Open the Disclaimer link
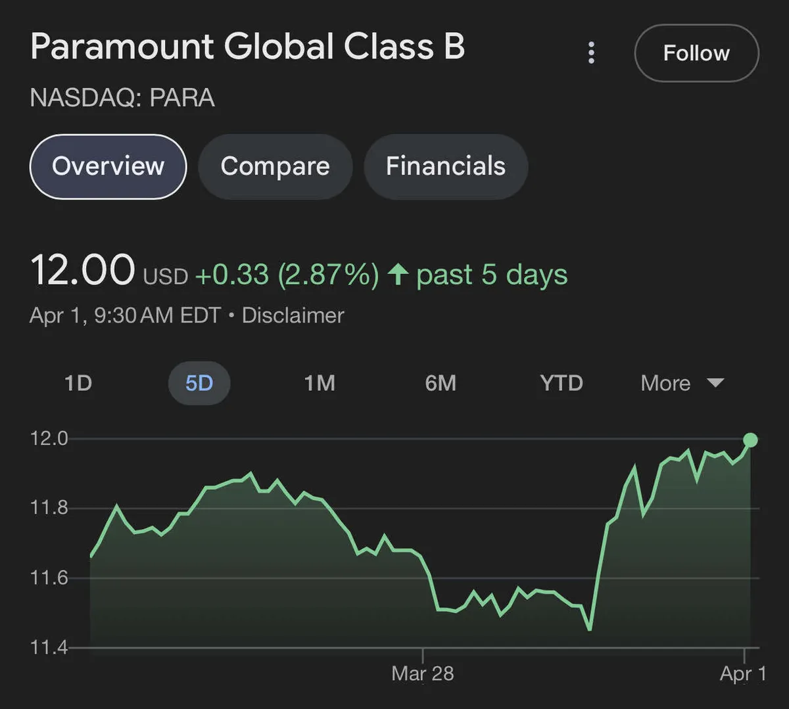This screenshot has width=789, height=709. [x=293, y=315]
